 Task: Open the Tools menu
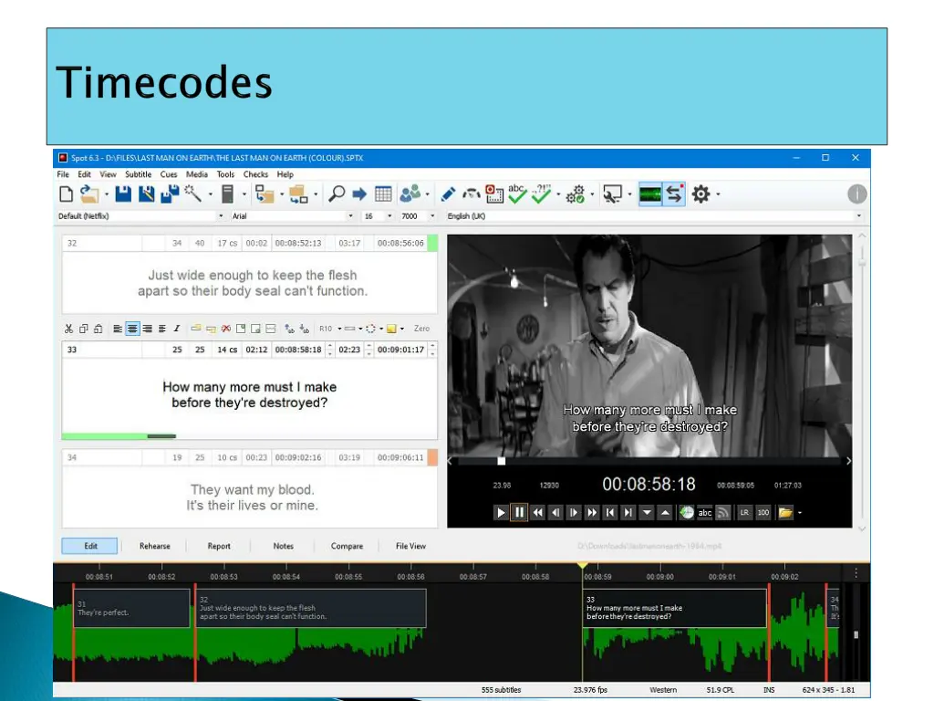225,174
